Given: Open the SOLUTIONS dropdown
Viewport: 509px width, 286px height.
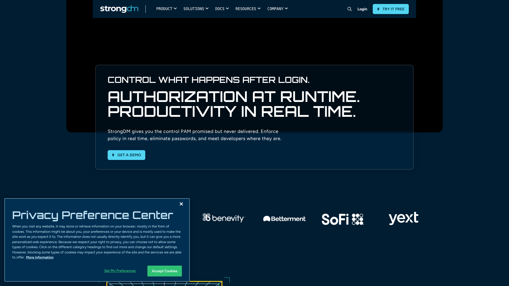Looking at the screenshot, I should coord(196,9).
